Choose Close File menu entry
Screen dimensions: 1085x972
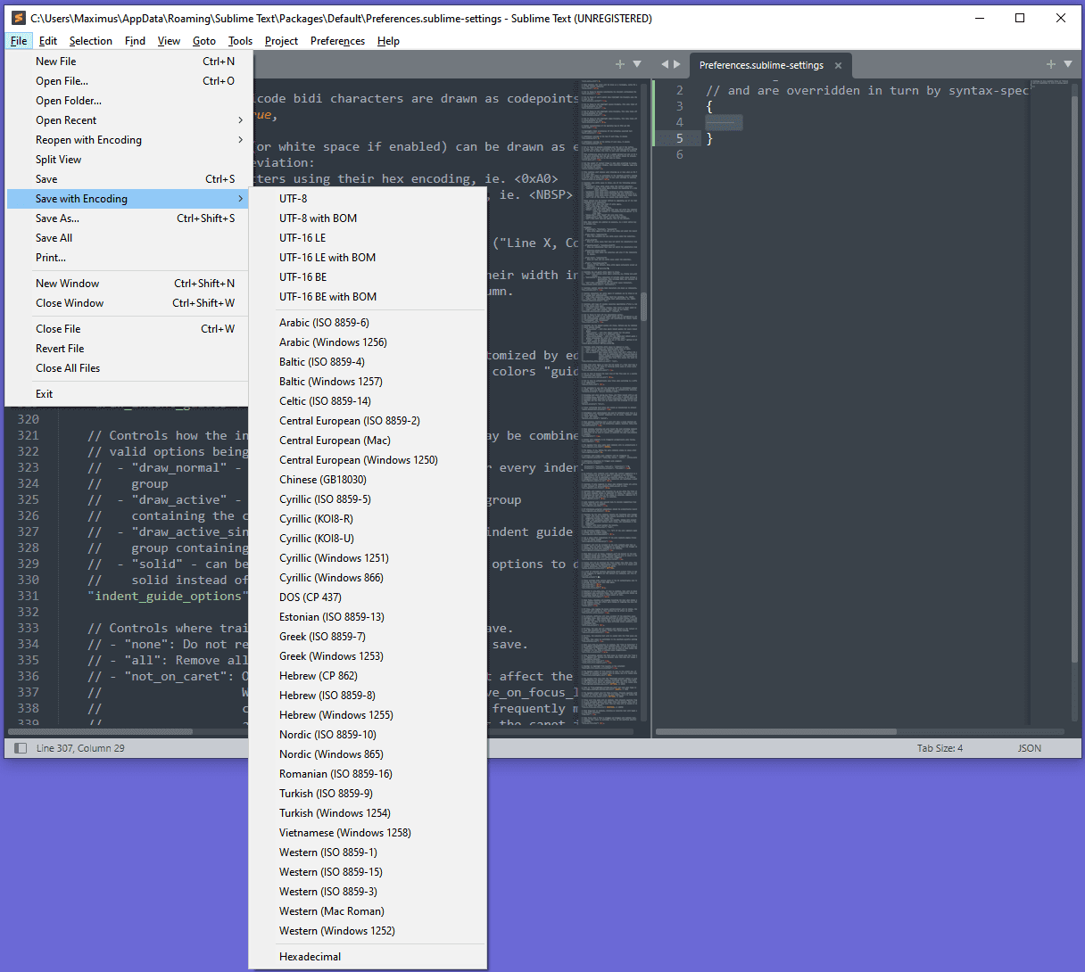click(128, 329)
